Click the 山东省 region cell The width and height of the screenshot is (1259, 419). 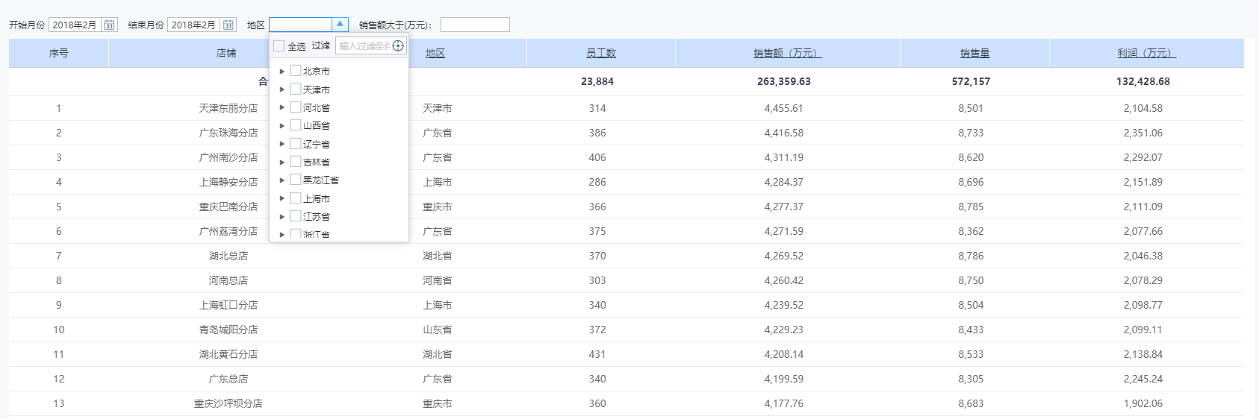[x=438, y=330]
